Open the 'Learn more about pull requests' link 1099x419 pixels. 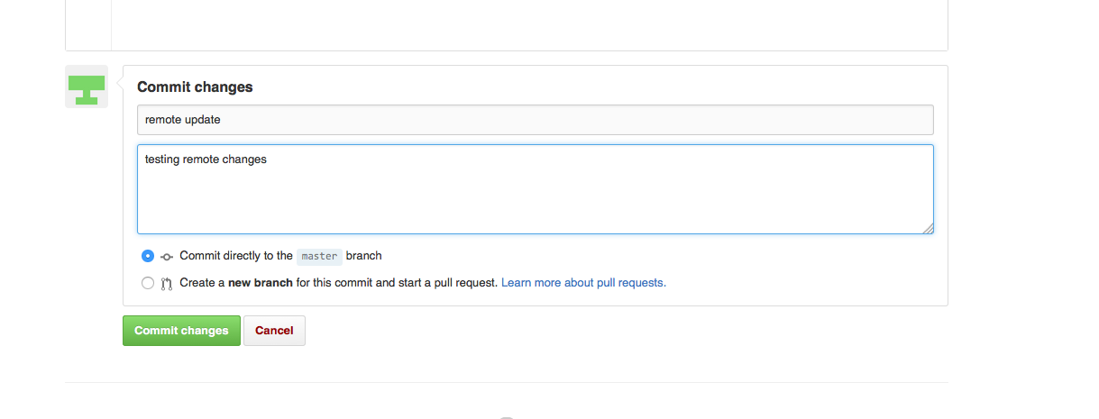(x=583, y=283)
